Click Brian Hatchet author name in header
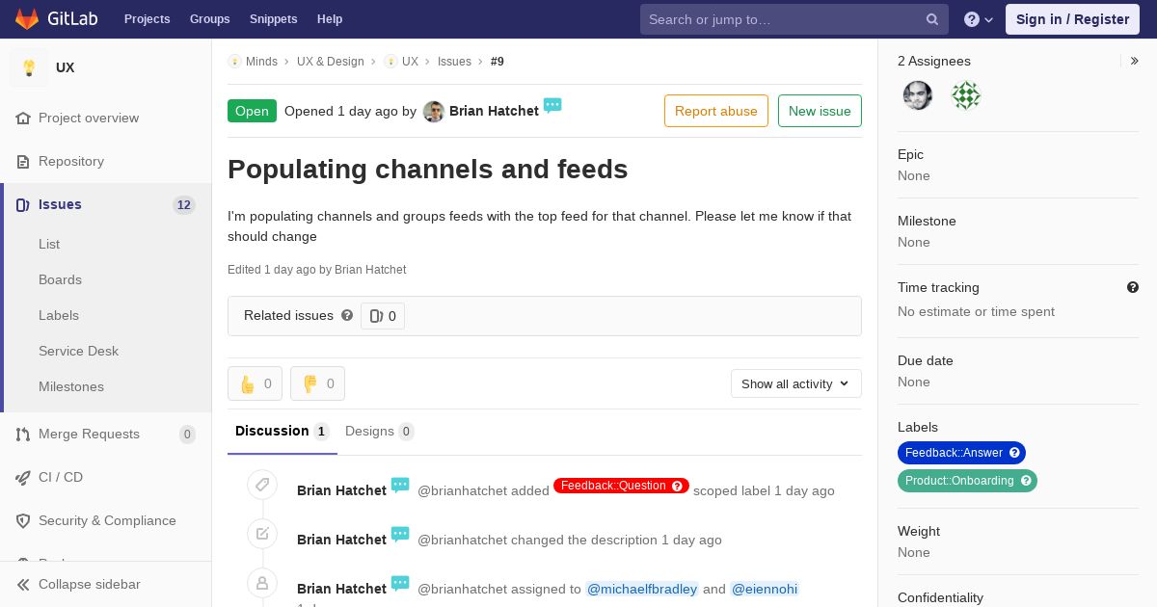The image size is (1157, 607). (x=494, y=112)
